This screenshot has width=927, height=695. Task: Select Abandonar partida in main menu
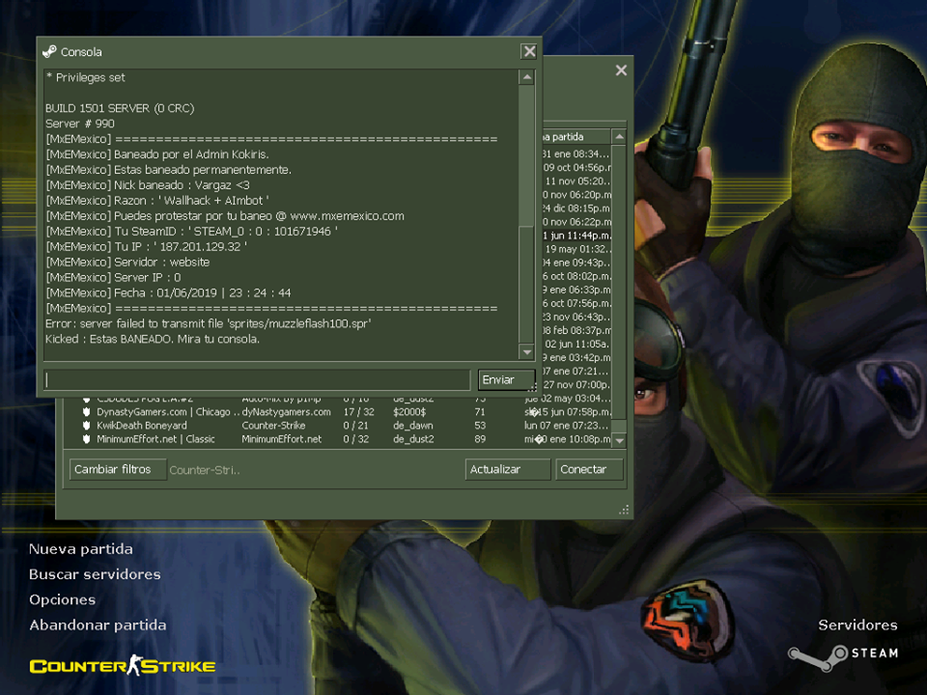98,625
